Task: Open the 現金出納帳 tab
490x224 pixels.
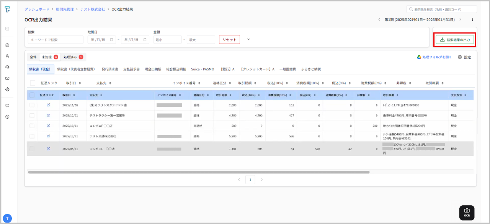Action: 153,69
